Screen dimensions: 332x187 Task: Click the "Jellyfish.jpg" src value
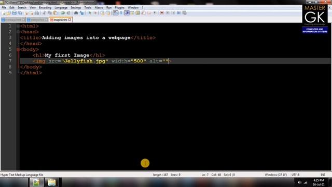coord(85,61)
